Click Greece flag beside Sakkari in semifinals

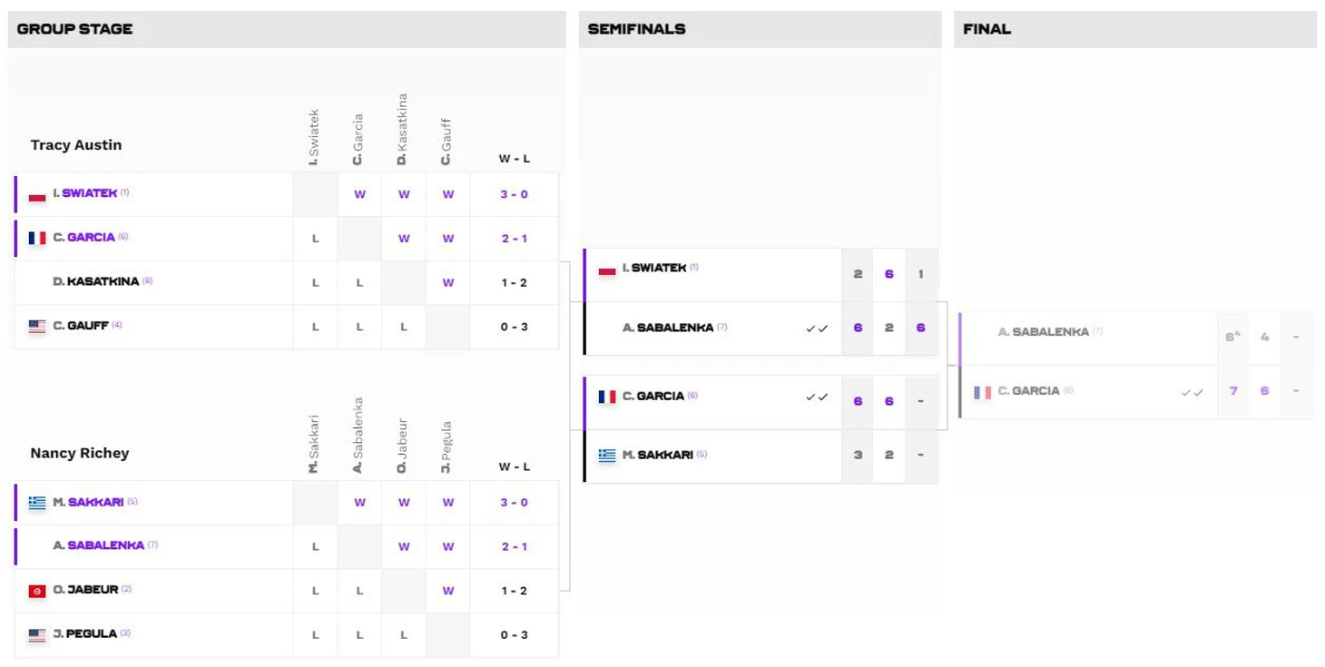point(607,456)
